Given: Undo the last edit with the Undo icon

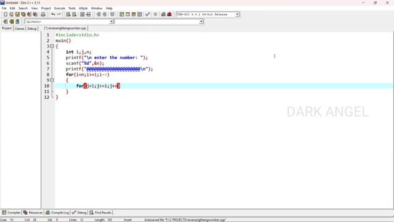Looking at the screenshot, I should 53,14.
